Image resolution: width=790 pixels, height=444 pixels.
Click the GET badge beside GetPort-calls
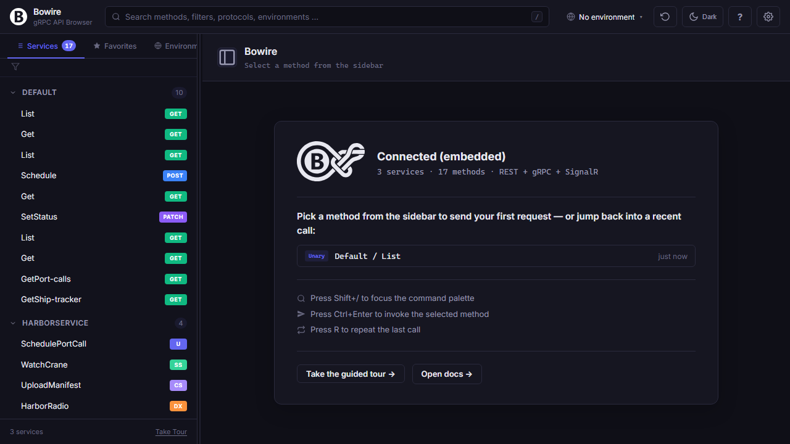[176, 279]
